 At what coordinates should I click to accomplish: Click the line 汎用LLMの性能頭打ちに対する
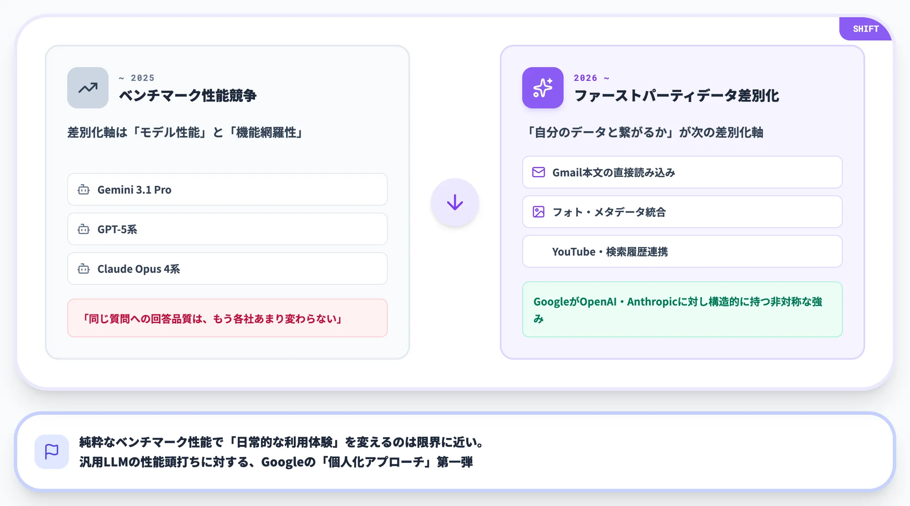click(276, 462)
